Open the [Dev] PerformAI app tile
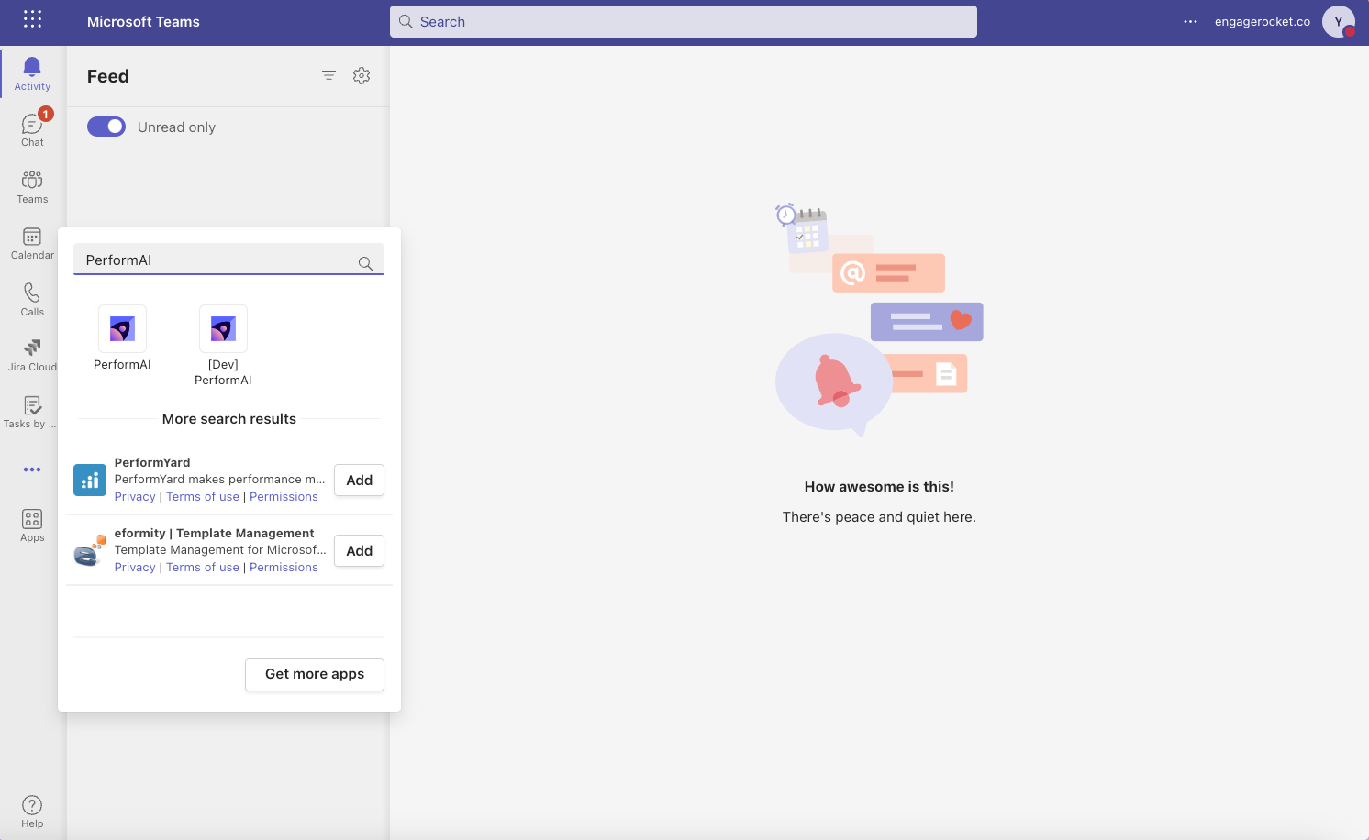Image resolution: width=1369 pixels, height=840 pixels. [x=223, y=346]
